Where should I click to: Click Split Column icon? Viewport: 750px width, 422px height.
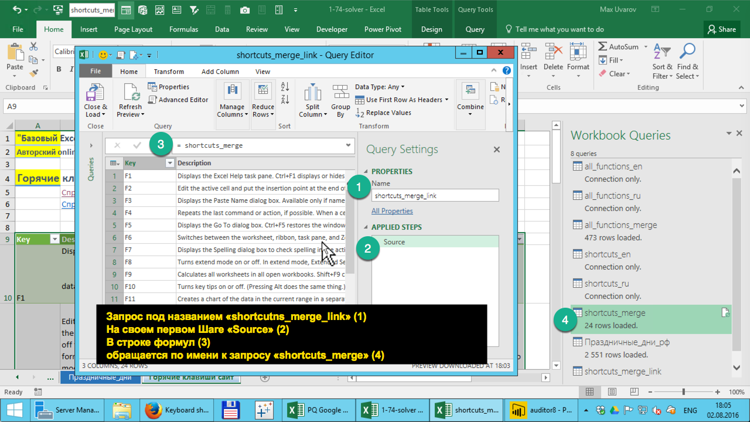tap(313, 92)
